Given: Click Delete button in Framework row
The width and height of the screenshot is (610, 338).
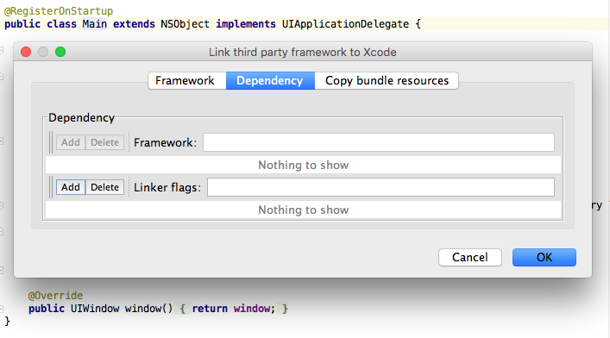Looking at the screenshot, I should point(104,142).
